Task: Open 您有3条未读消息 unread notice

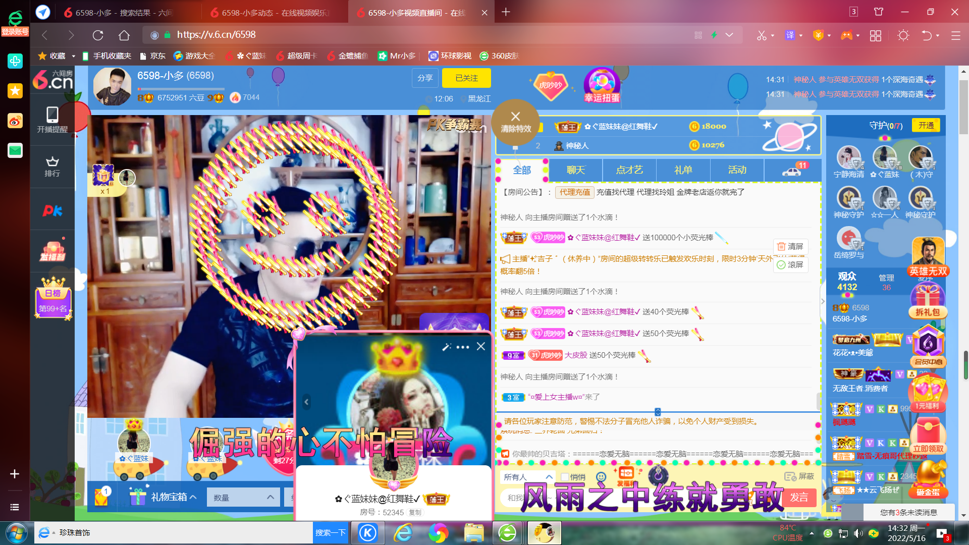Action: click(x=908, y=512)
